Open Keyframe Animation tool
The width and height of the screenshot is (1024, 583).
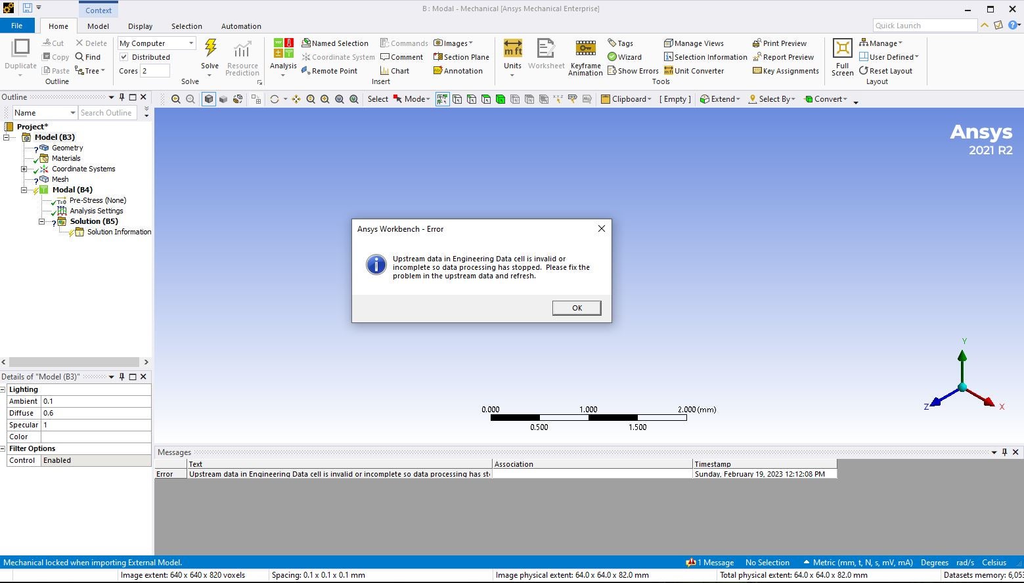click(585, 57)
